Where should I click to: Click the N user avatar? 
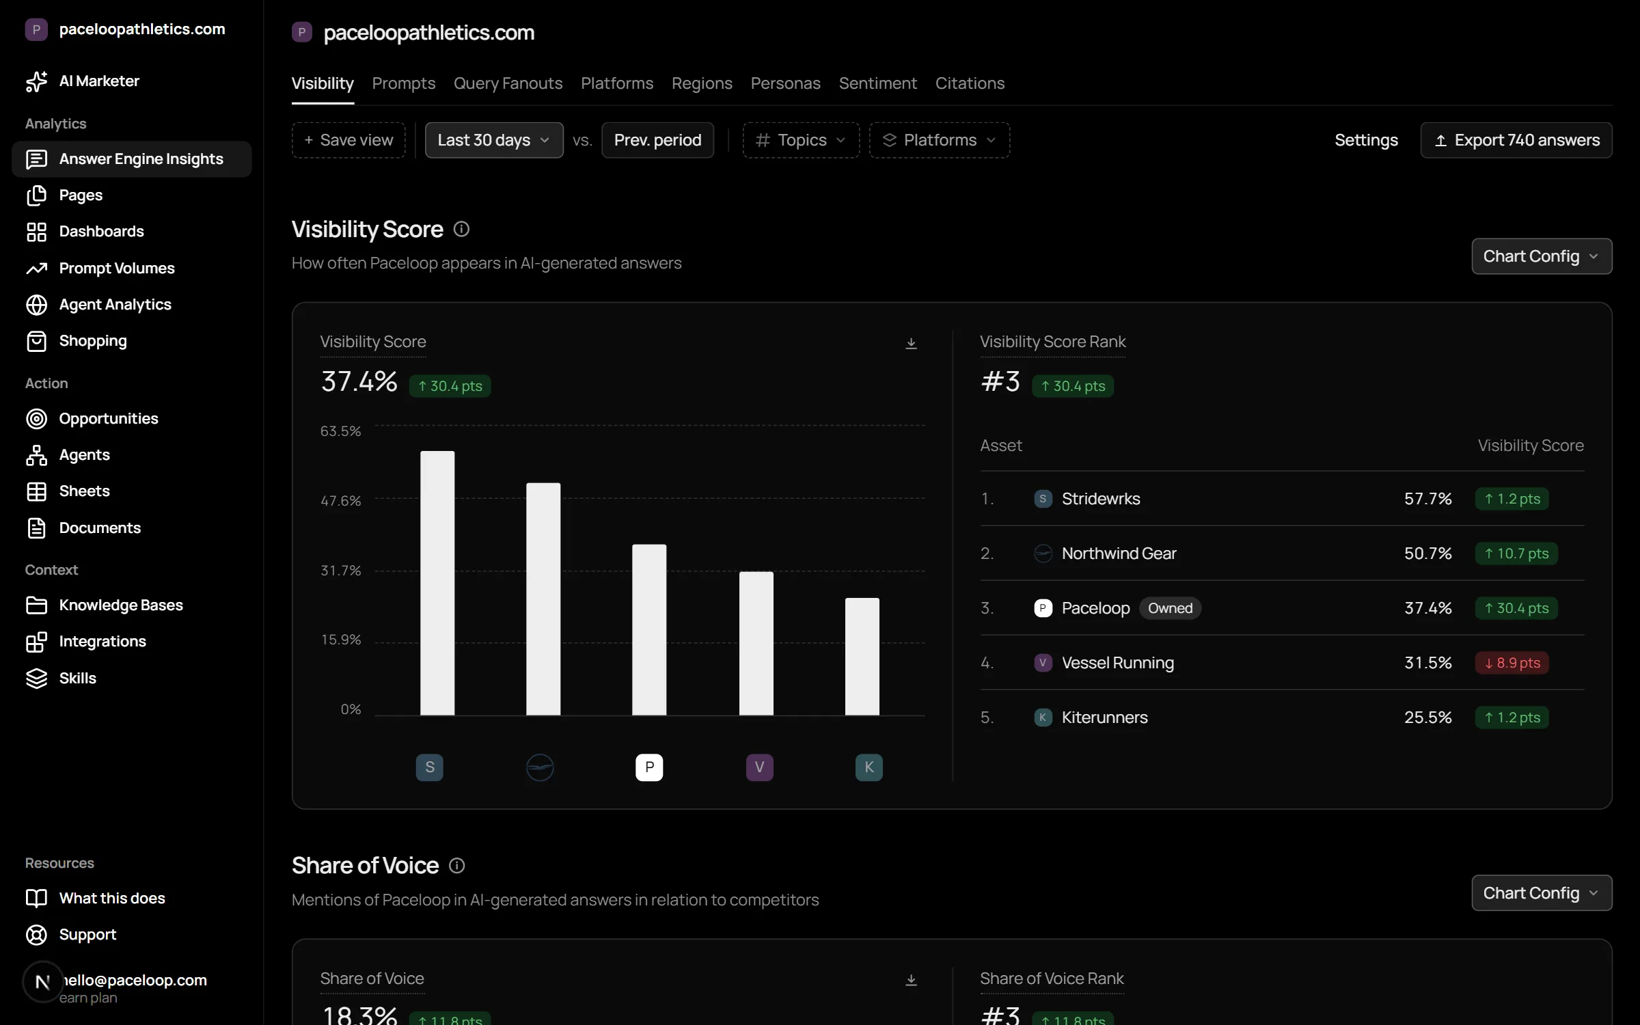43,982
